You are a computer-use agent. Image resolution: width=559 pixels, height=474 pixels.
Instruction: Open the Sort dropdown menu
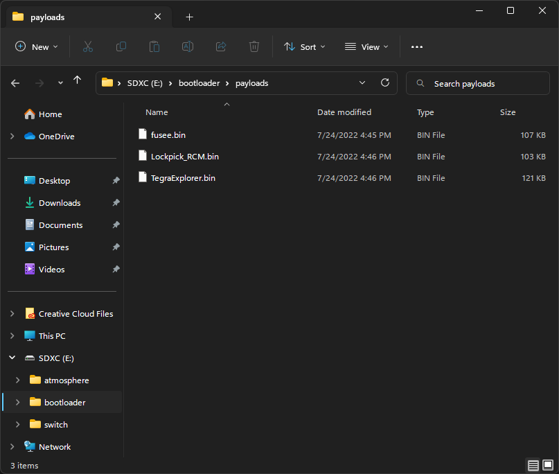click(x=305, y=46)
